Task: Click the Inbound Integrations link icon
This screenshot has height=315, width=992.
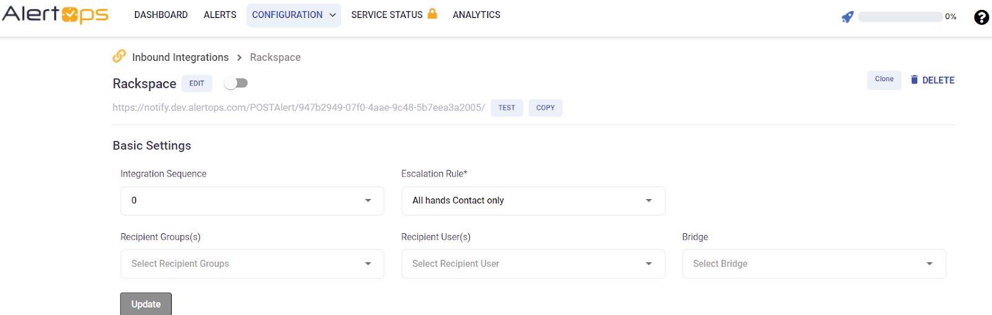Action: 119,56
